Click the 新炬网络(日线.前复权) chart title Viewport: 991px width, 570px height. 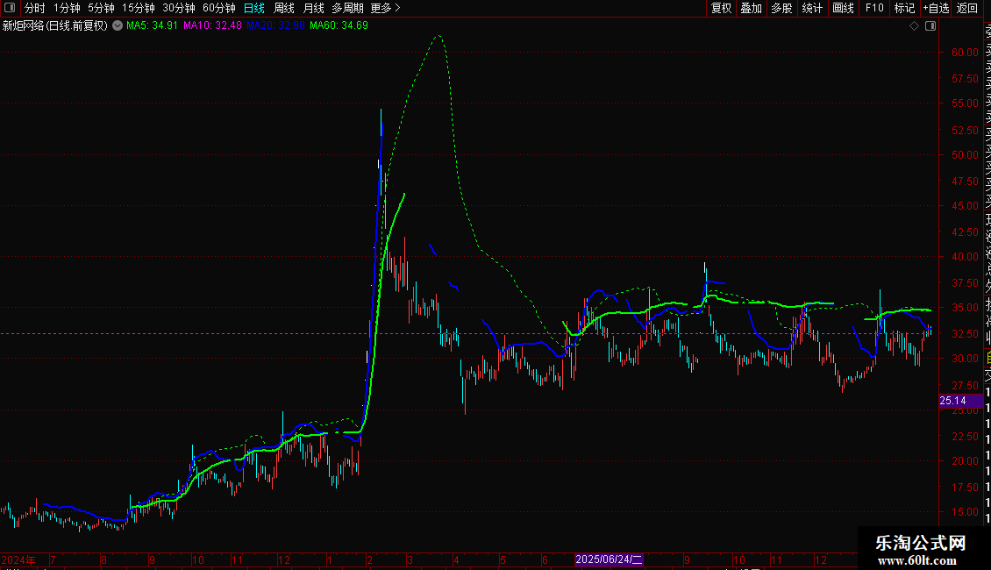[55, 25]
